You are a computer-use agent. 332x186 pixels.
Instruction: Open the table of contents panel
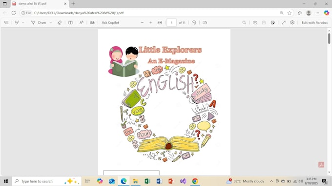click(6, 22)
